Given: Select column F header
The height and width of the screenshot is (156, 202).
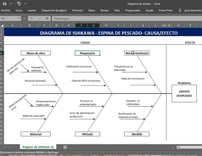Looking at the screenshot, I should pos(81,25).
